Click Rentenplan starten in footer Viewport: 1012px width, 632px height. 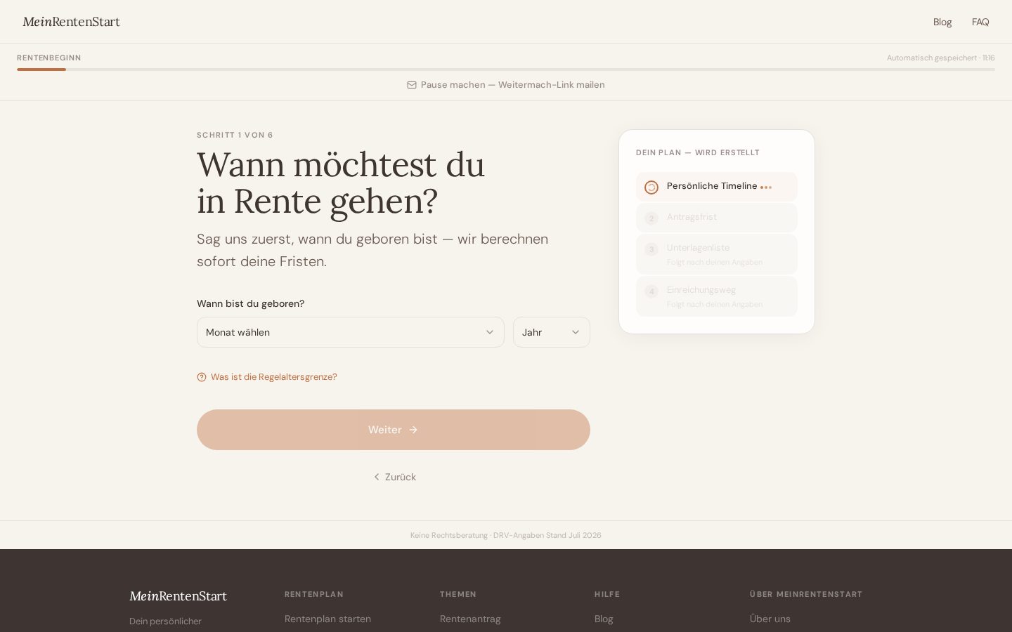coord(327,619)
